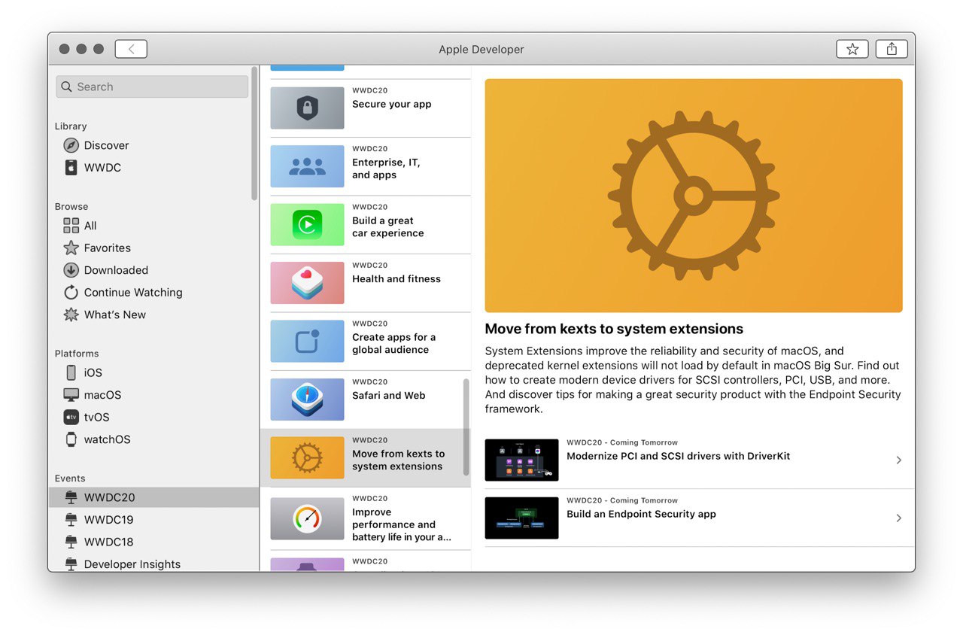Click the watchOS watch icon
The image size is (963, 635).
(71, 439)
